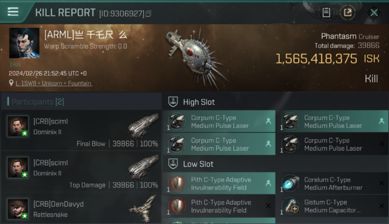Select sciml Final Blow participant entry
The width and height of the screenshot is (389, 224).
81,131
